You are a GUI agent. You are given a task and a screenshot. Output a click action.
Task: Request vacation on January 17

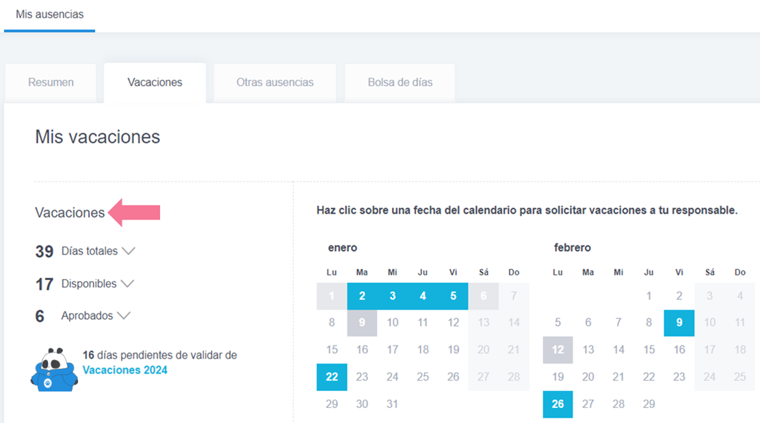pos(392,350)
